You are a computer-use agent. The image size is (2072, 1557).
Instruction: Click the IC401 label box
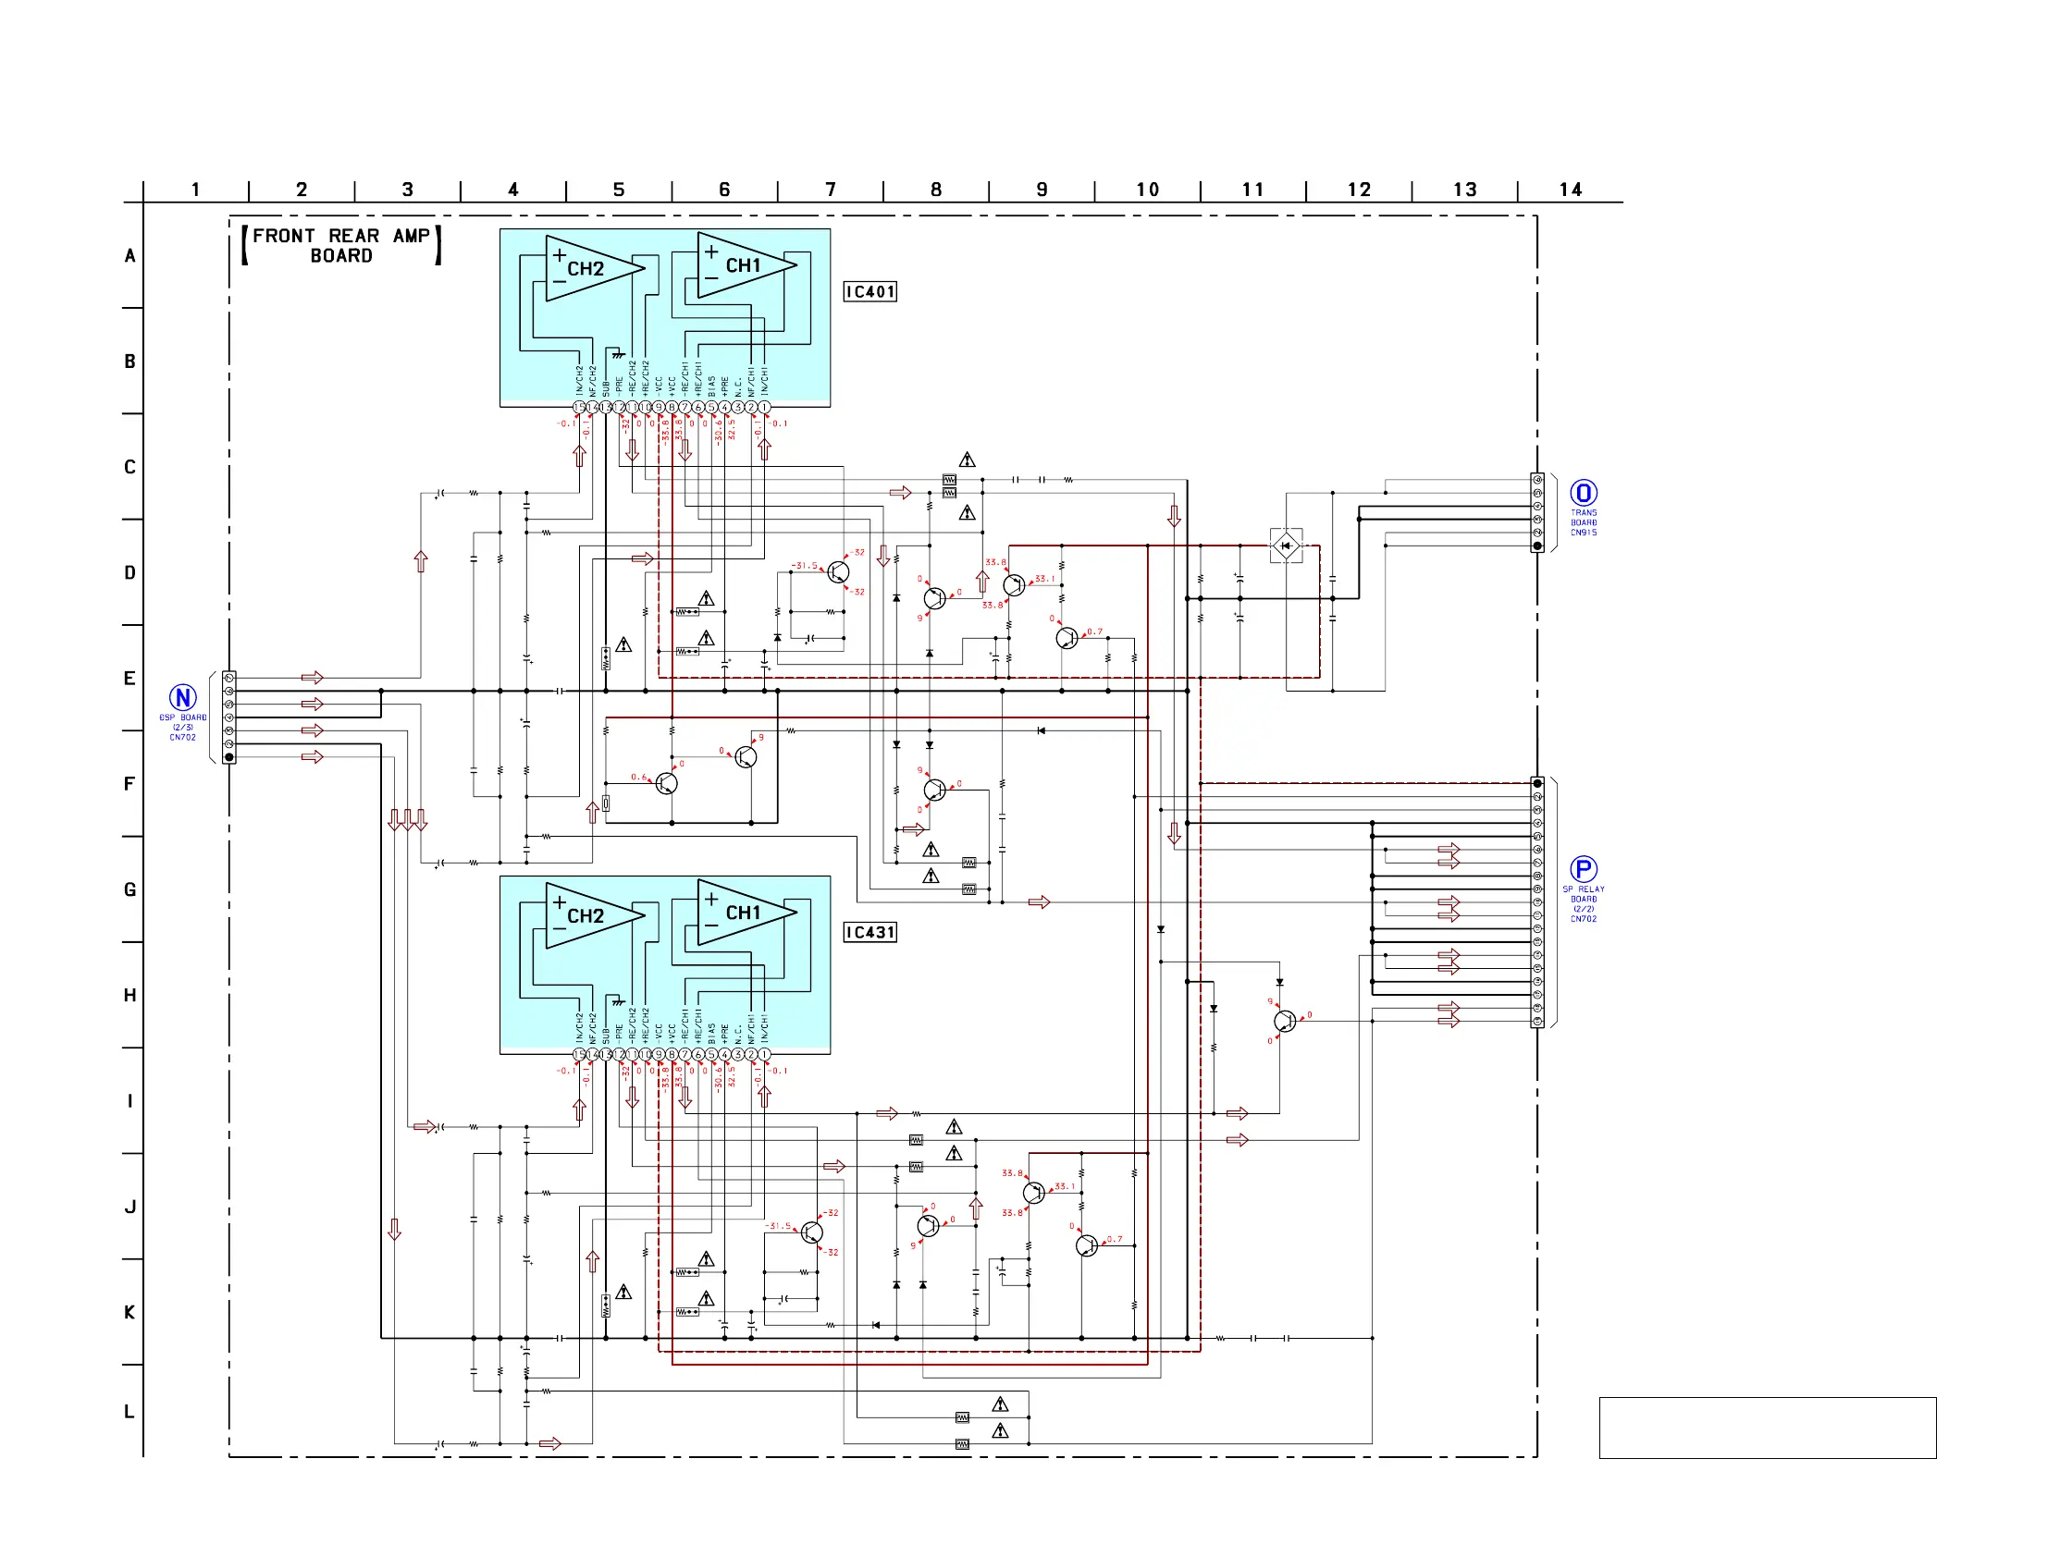point(869,292)
